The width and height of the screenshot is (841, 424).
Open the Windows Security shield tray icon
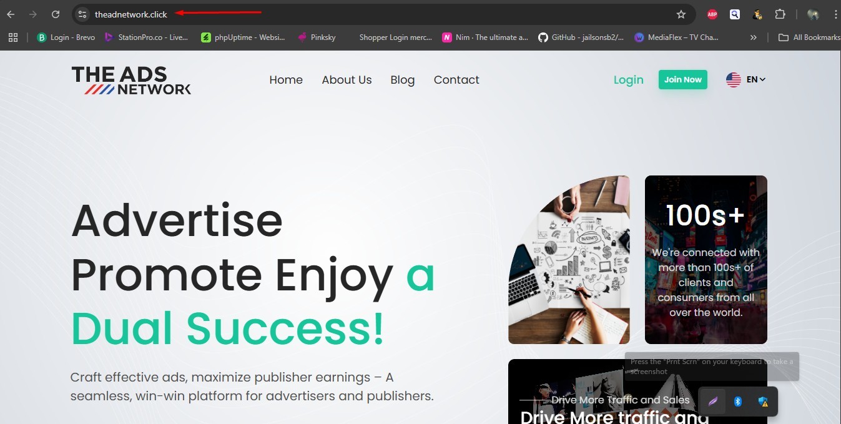[763, 402]
